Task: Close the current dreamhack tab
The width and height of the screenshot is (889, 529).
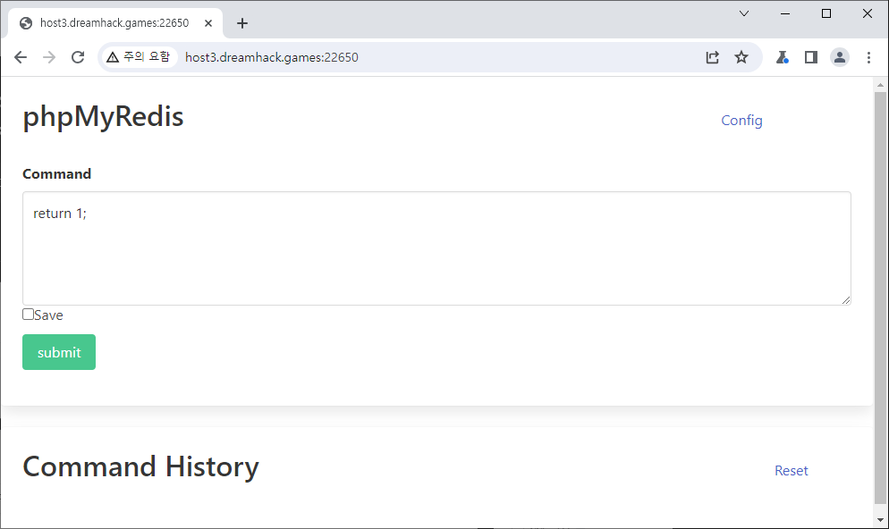Action: [208, 23]
